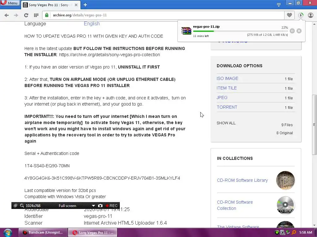The width and height of the screenshot is (317, 237).
Task: Click scrollbar up arrow
Action: [x=314, y=24]
